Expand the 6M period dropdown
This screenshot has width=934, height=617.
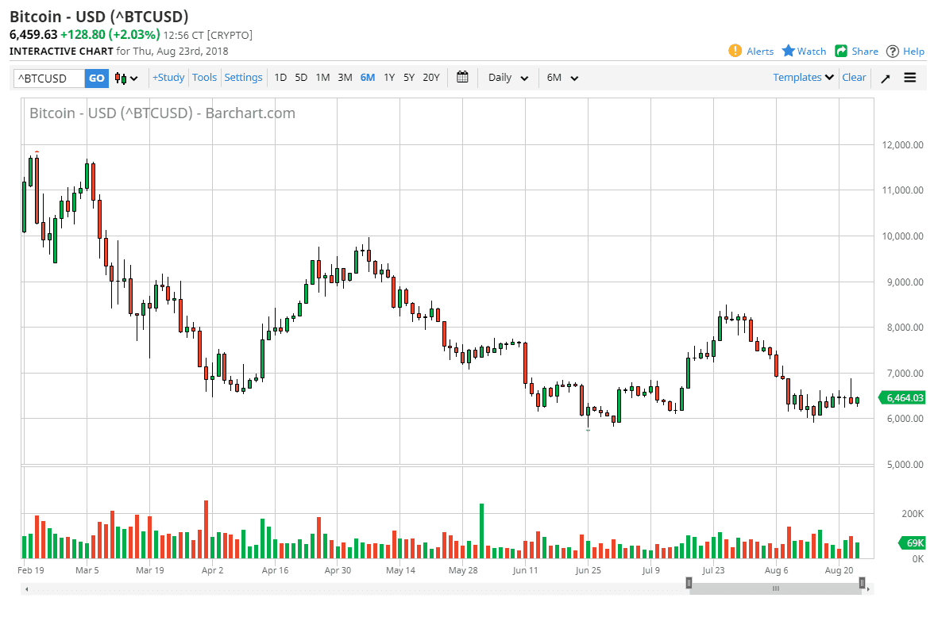coord(562,77)
